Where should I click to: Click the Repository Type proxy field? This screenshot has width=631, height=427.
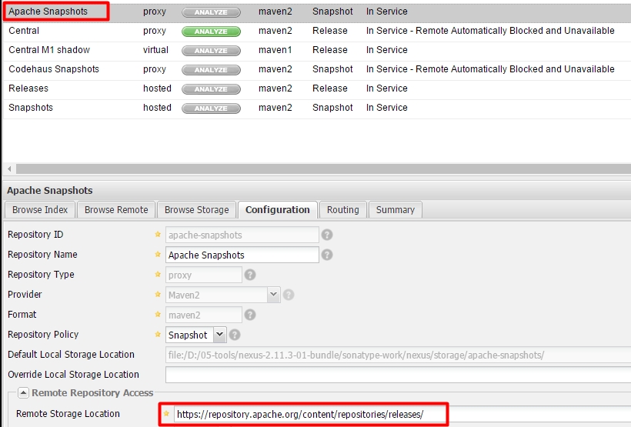click(x=204, y=275)
